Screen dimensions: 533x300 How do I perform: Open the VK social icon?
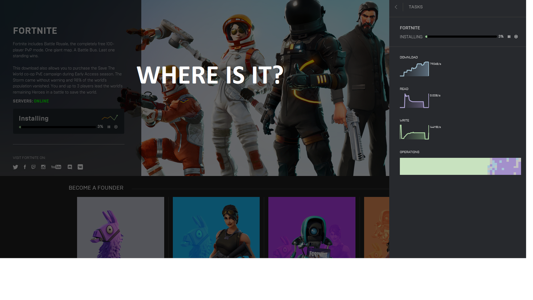pyautogui.click(x=80, y=167)
